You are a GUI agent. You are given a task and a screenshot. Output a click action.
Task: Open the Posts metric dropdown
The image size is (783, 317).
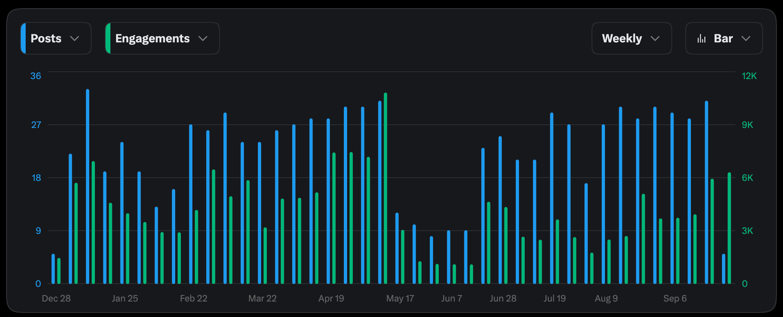tap(56, 38)
